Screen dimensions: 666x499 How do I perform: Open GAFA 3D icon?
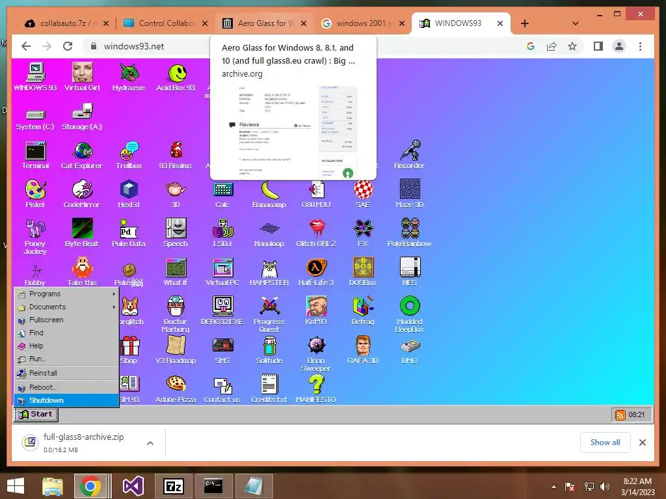click(363, 350)
